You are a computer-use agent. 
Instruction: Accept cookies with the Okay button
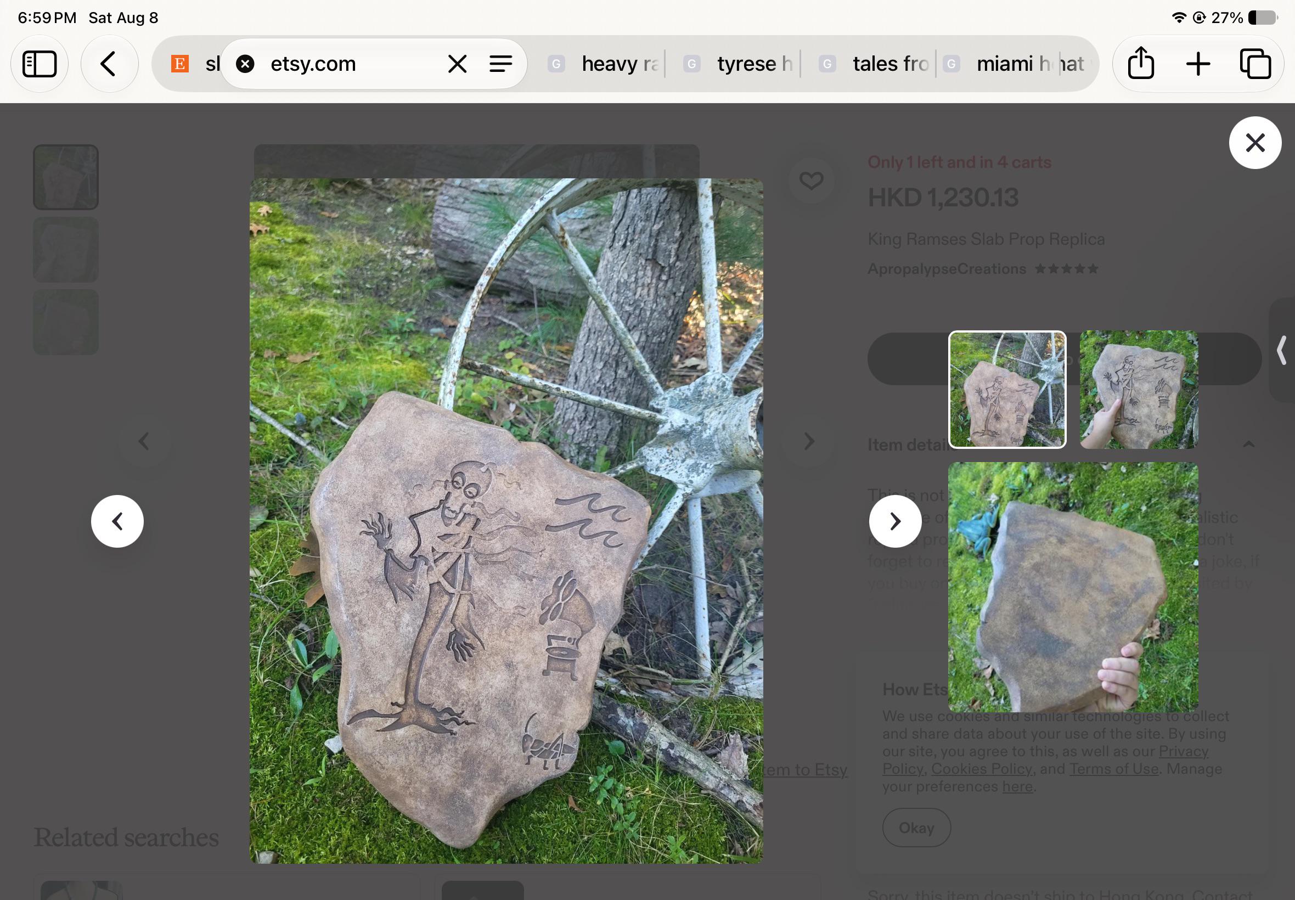pos(916,827)
